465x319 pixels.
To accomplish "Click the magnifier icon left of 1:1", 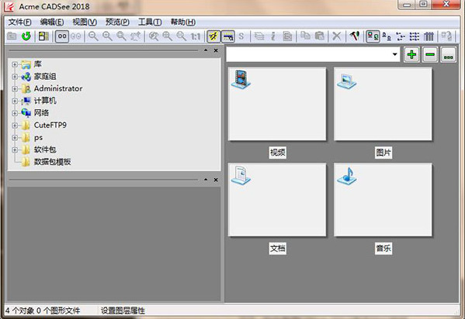I will pyautogui.click(x=181, y=36).
